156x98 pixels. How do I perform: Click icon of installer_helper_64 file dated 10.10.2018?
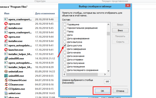pos(6,67)
